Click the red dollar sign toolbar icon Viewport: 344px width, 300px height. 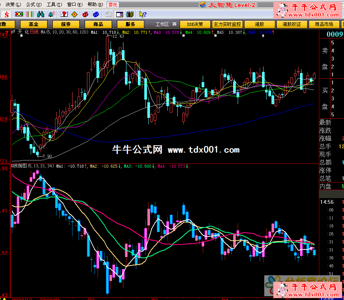(x=7, y=14)
